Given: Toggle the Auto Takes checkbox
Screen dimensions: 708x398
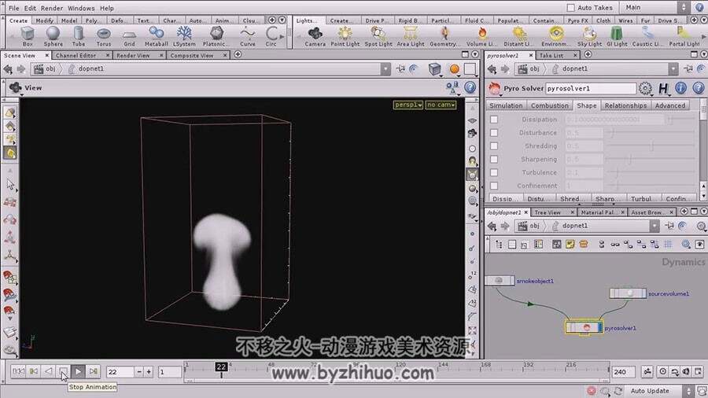Looking at the screenshot, I should [x=571, y=8].
